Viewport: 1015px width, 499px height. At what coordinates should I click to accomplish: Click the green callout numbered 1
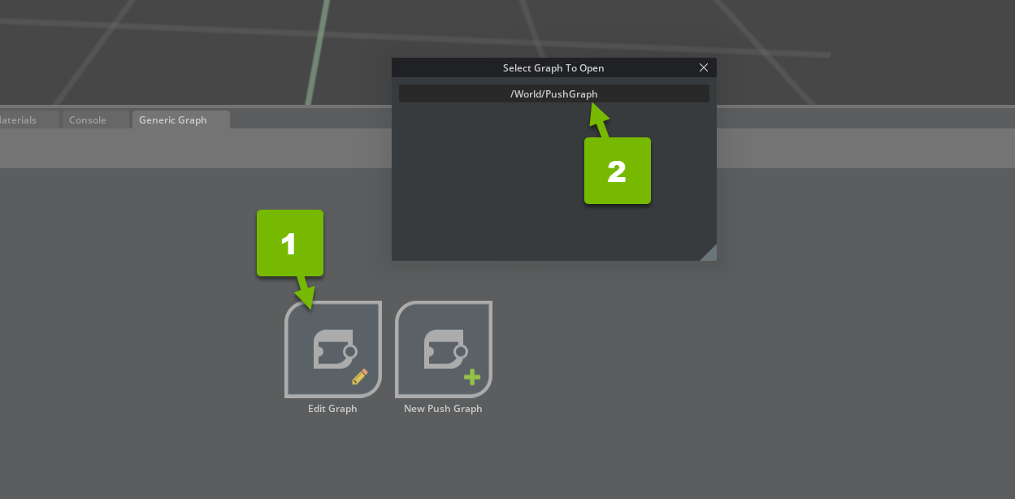coord(290,243)
